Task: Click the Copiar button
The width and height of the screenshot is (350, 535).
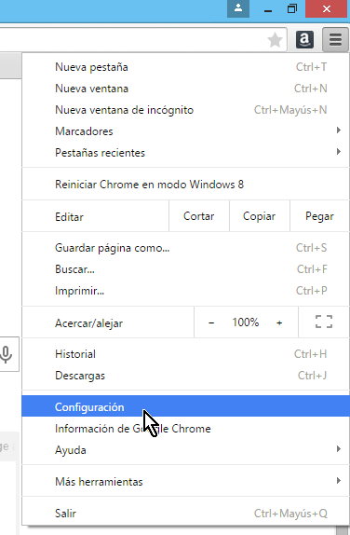Action: (x=260, y=216)
